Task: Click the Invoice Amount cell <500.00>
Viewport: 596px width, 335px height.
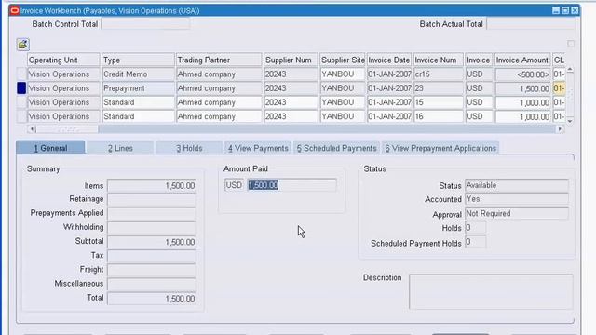Action: (523, 74)
